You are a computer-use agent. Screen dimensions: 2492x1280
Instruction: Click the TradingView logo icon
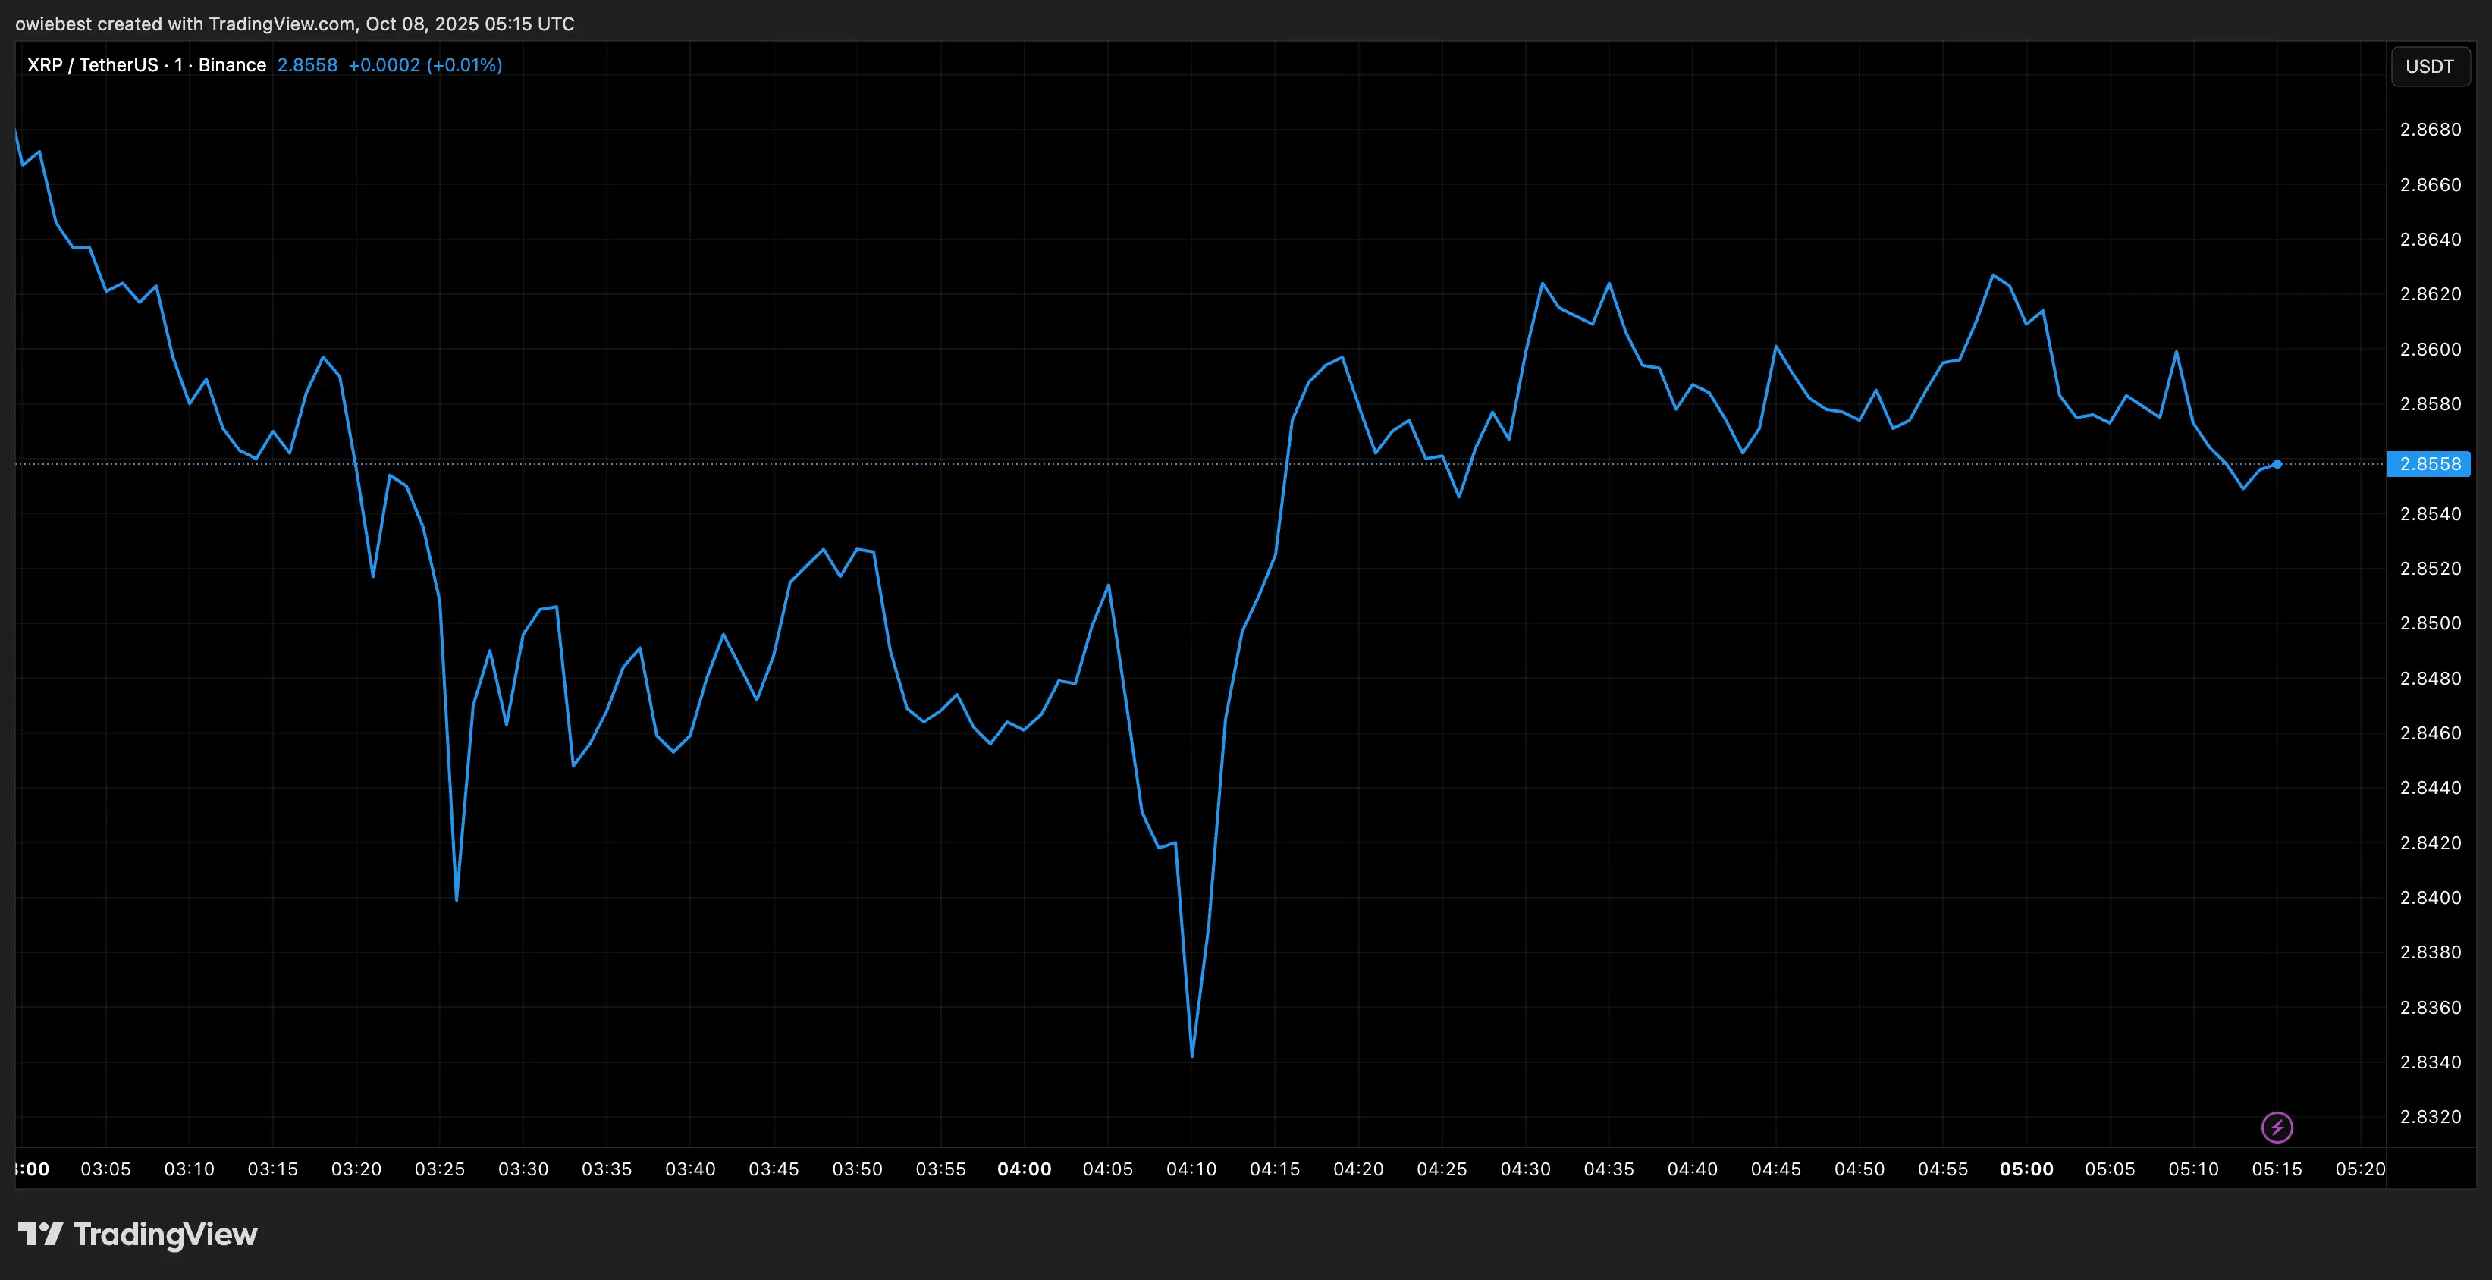pos(39,1234)
